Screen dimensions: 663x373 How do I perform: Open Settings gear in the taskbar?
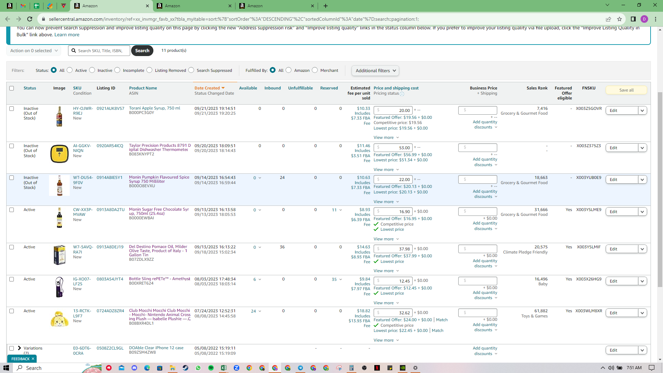415,368
